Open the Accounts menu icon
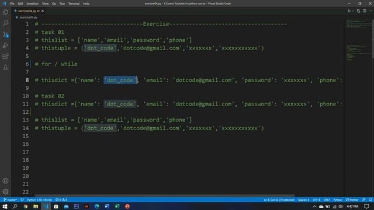 click(x=5, y=181)
